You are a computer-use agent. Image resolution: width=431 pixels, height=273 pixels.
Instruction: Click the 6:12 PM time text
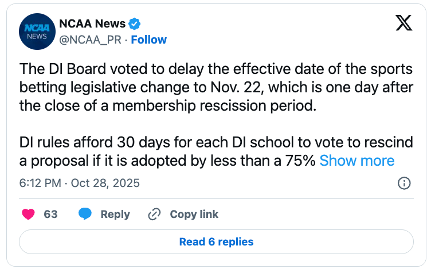(39, 184)
